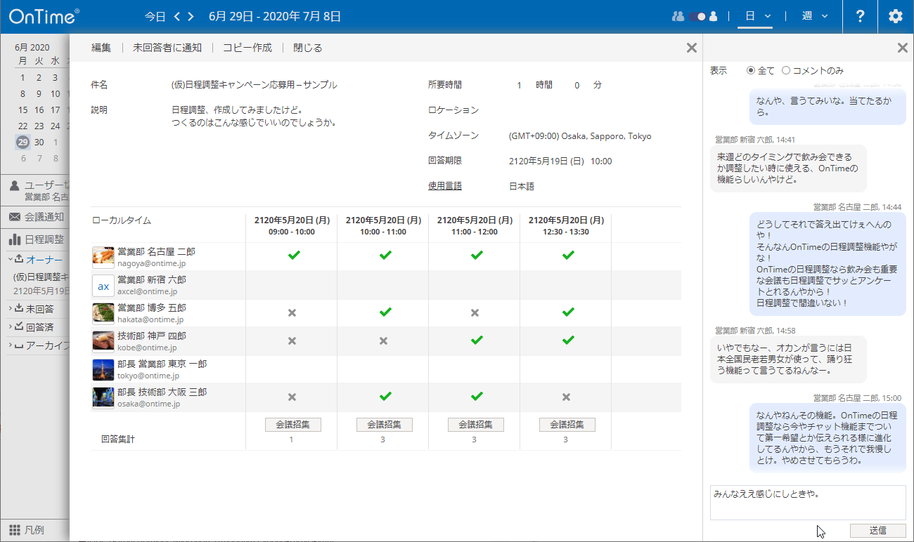Click 未回答者に通知 menu item

tap(167, 48)
